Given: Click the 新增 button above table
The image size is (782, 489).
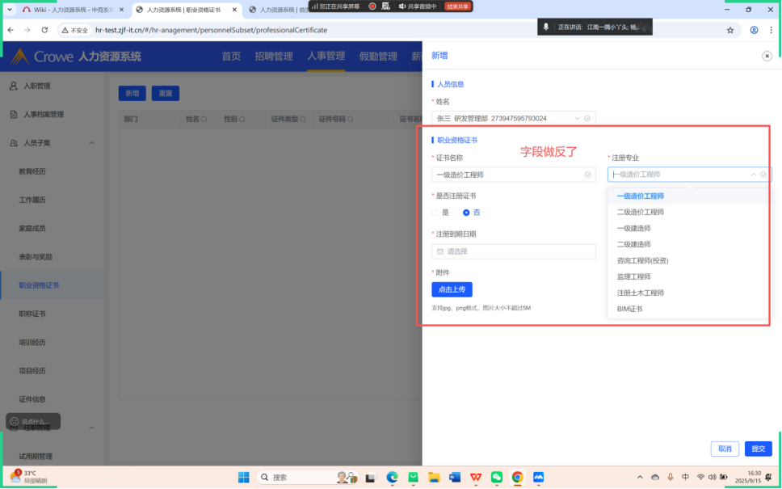Looking at the screenshot, I should coord(132,93).
